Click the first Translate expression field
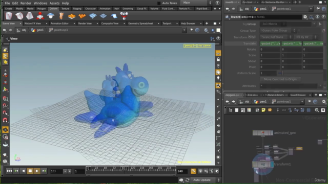The image size is (328, 184). [270, 43]
